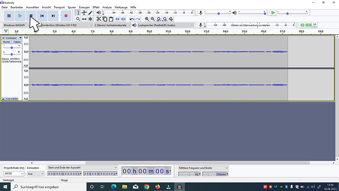Image resolution: width=339 pixels, height=191 pixels.
Task: Open the Spuren menu
Action: pos(72,7)
